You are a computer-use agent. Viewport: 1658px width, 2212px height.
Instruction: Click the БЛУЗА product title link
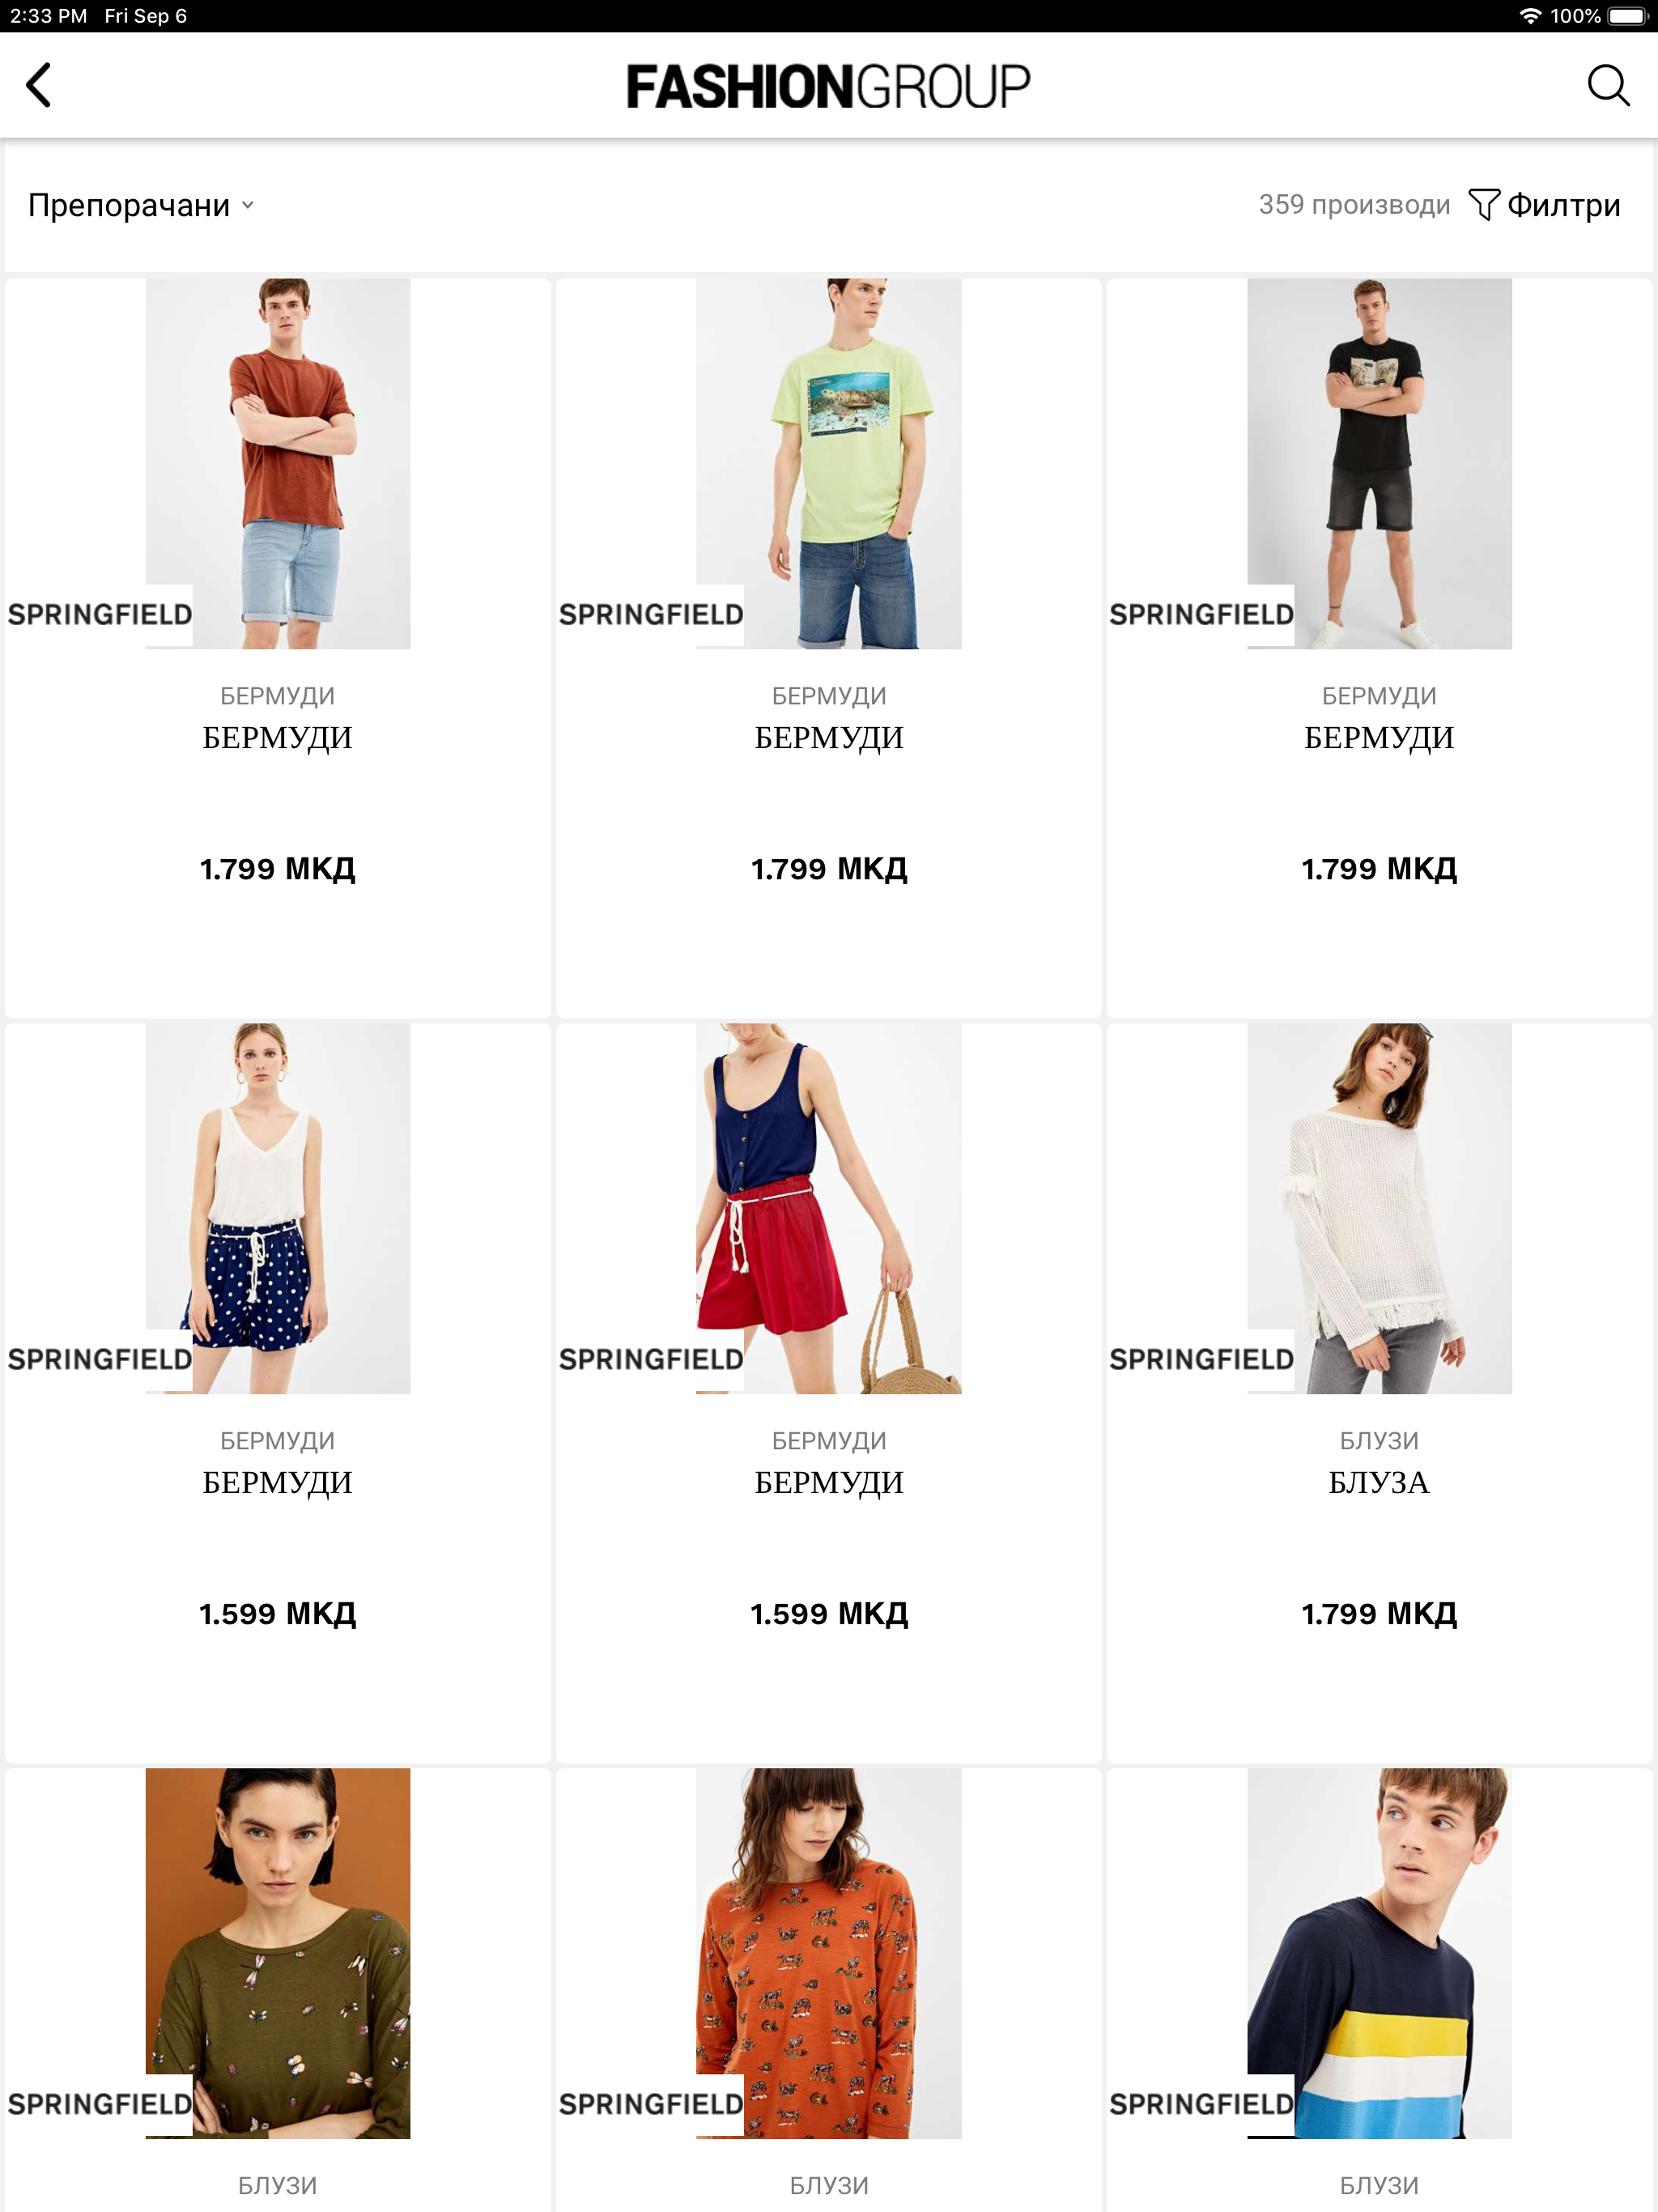(1379, 1482)
